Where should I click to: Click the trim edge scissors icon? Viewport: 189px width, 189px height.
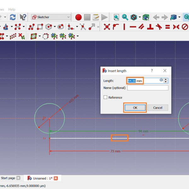click(x=83, y=27)
